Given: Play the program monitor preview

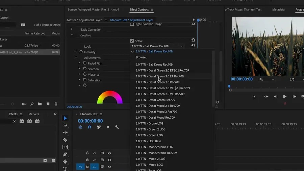Looking at the screenshot, I should pos(285,97).
